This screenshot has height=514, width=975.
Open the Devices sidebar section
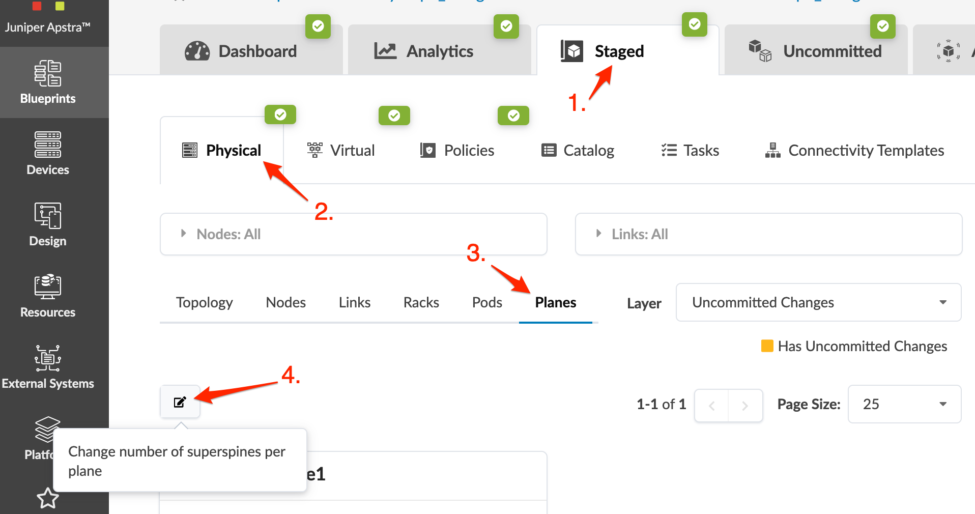48,154
